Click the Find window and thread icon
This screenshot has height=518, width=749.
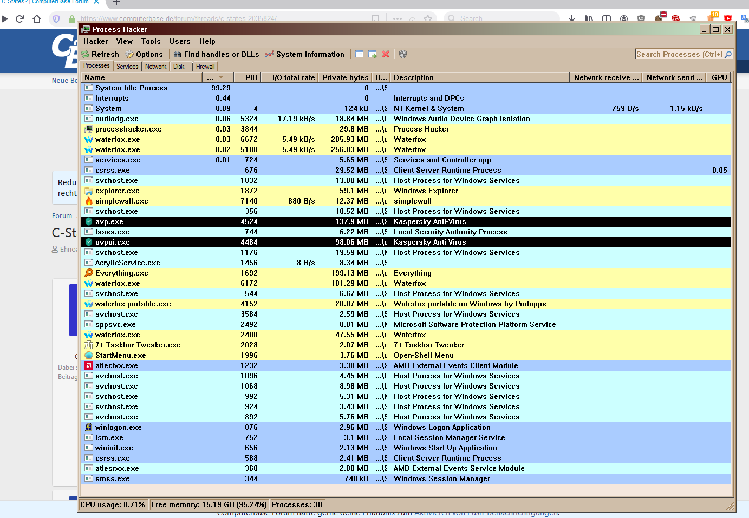(x=373, y=54)
